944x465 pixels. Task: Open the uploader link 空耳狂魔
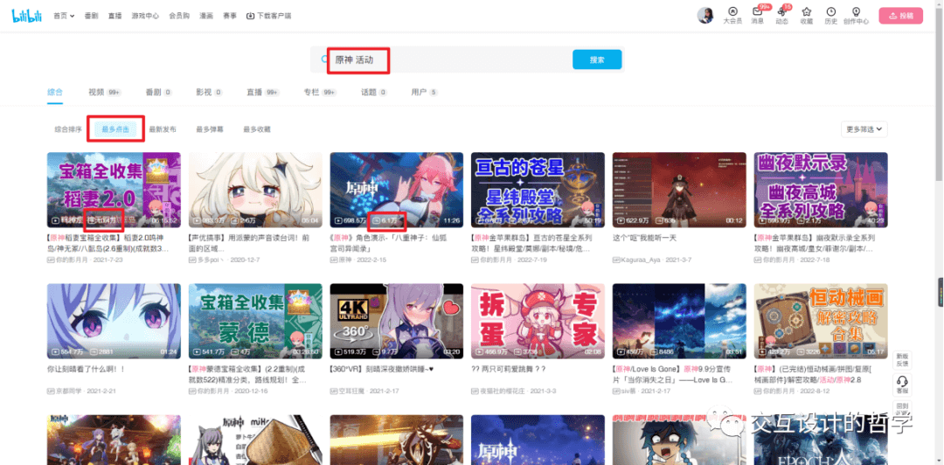351,391
